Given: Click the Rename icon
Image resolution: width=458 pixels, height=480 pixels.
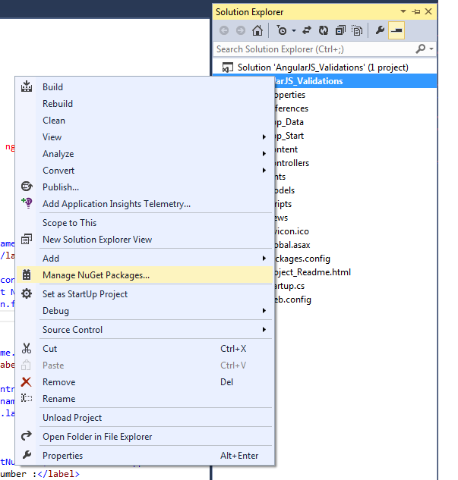Looking at the screenshot, I should pyautogui.click(x=27, y=398).
